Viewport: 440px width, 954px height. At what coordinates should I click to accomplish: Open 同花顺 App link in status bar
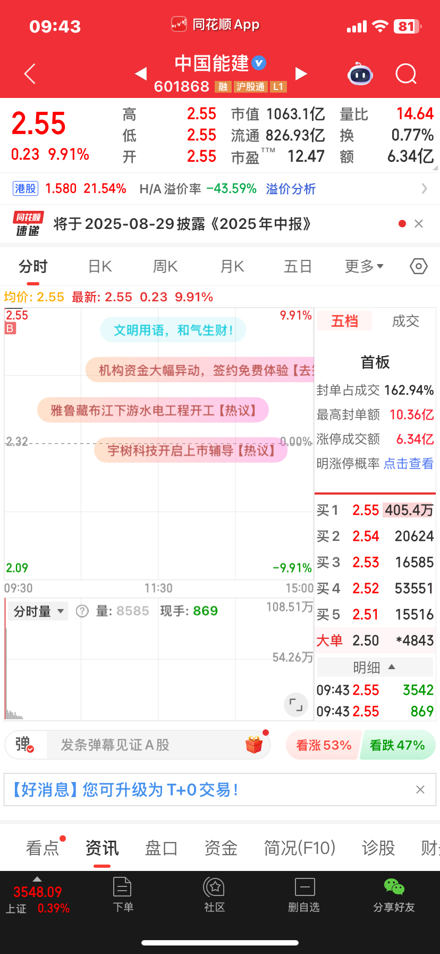click(216, 24)
